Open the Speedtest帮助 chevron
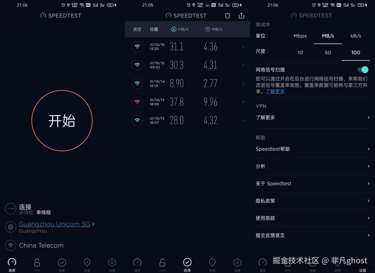 tap(368, 149)
